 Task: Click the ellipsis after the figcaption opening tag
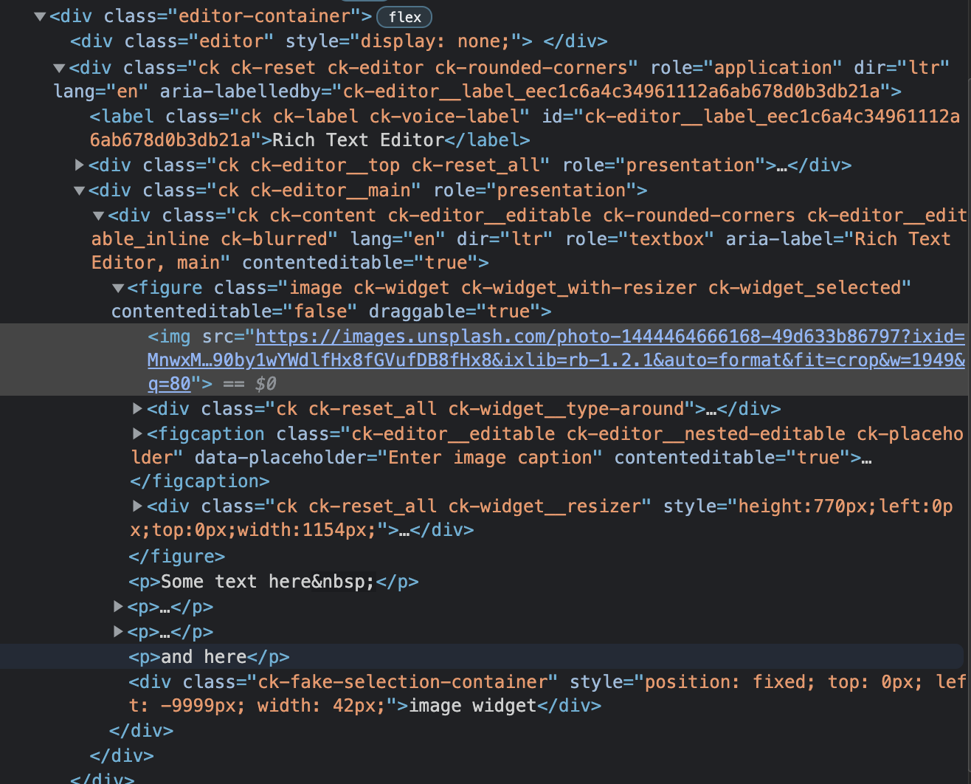click(866, 458)
